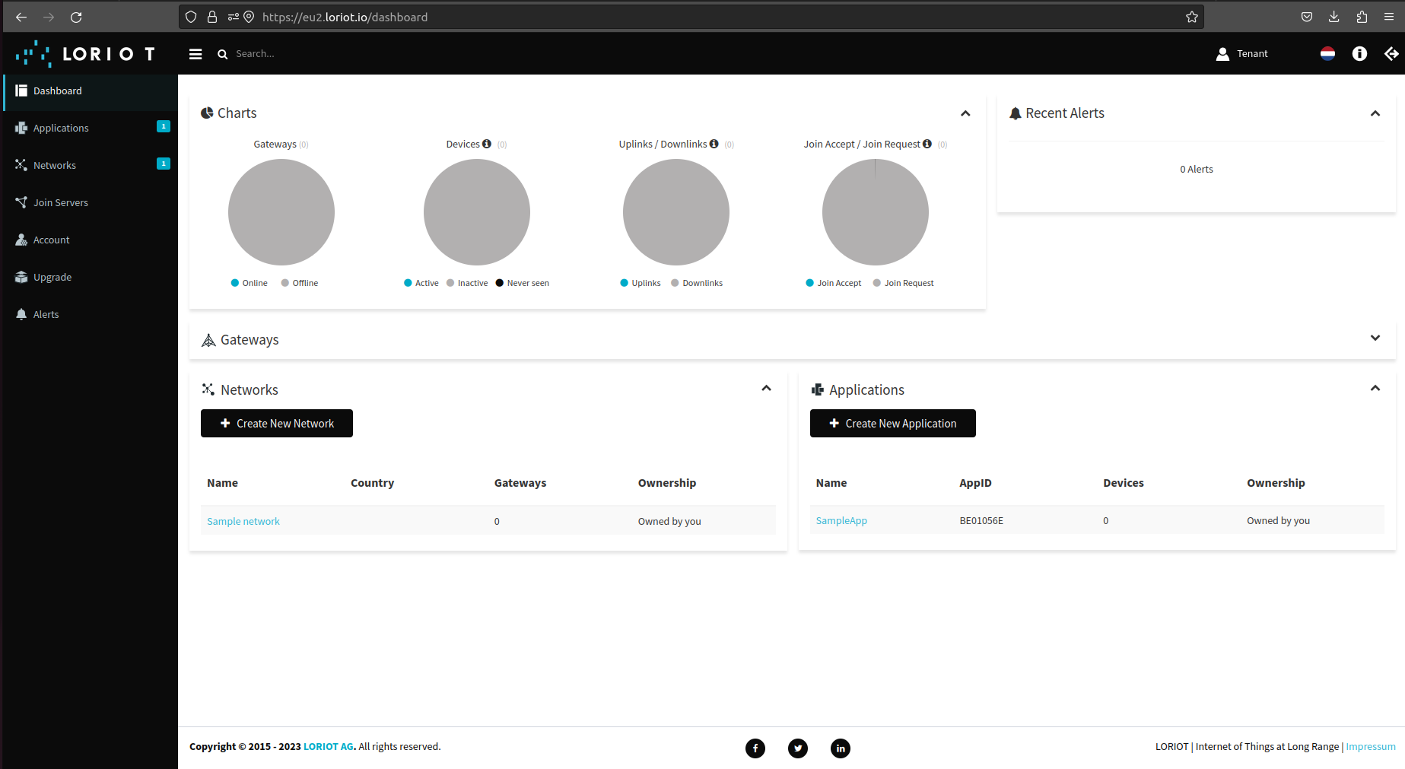Go to Applications in sidebar
This screenshot has width=1405, height=769.
61,128
